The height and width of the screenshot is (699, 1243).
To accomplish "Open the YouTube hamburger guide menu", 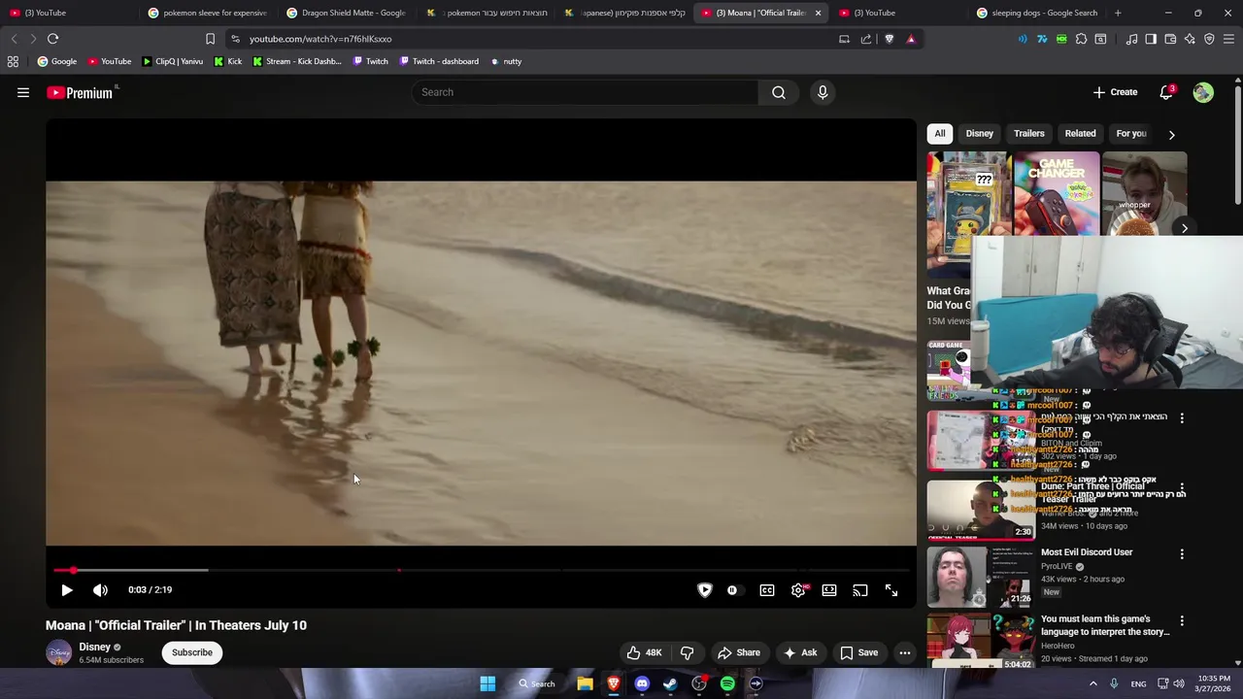I will 23,92.
